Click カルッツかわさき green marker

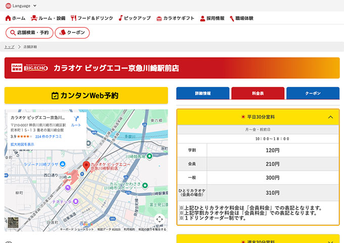(145, 185)
